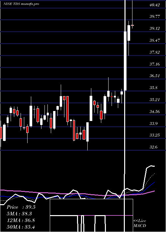
Task: Click the white candle between 38.47 and 39.5
Action: tap(129, 33)
